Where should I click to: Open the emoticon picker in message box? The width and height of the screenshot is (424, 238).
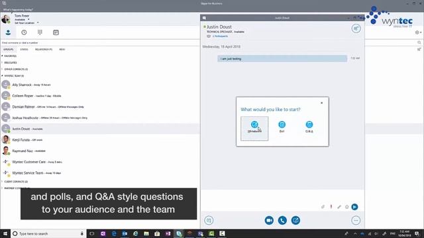click(346, 207)
